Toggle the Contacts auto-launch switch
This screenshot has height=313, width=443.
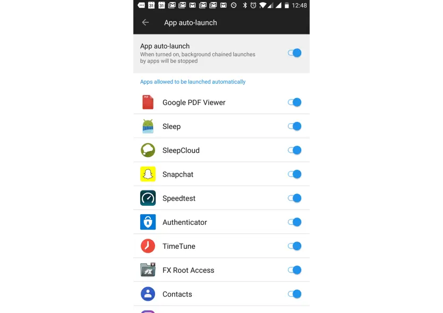point(294,294)
